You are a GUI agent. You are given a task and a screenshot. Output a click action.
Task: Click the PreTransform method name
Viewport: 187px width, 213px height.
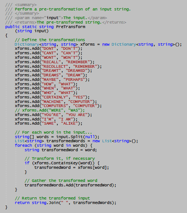[71, 27]
